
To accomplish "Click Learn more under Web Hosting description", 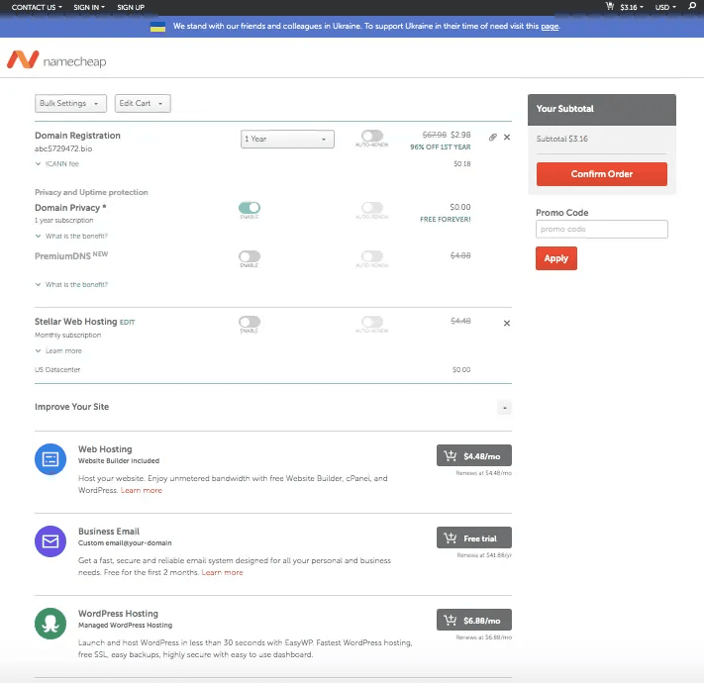I will 142,491.
